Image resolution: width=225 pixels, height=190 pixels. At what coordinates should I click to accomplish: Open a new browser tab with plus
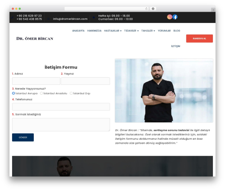click(x=213, y=10)
